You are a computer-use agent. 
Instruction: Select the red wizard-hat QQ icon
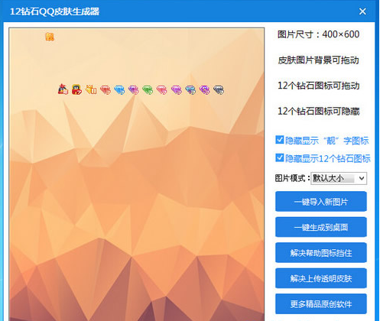[x=63, y=89]
